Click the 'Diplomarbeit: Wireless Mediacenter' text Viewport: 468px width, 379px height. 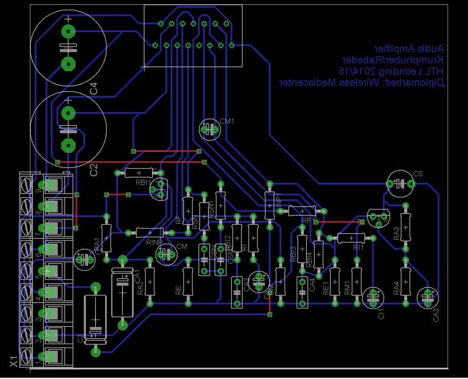[362, 82]
